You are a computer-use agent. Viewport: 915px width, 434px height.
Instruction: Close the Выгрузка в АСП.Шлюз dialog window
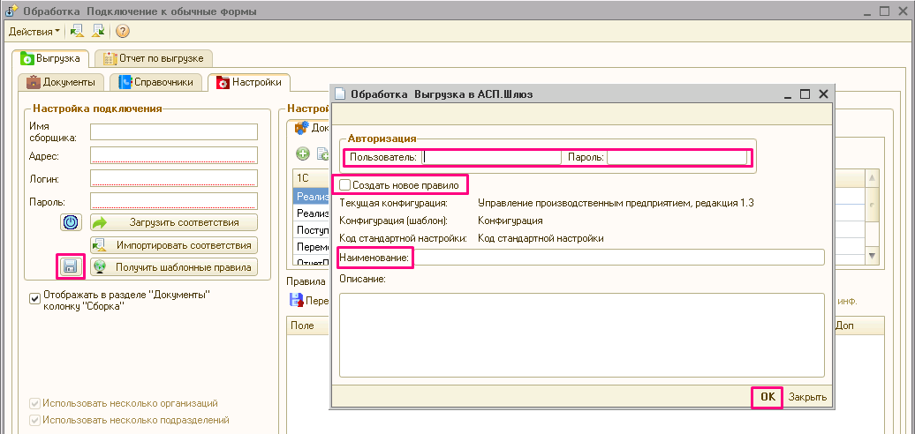(823, 94)
